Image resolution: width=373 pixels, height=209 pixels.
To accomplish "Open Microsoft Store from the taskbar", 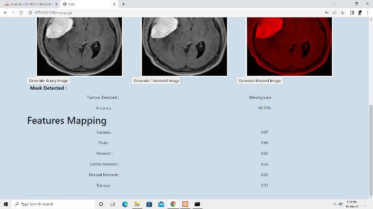I will pyautogui.click(x=149, y=204).
